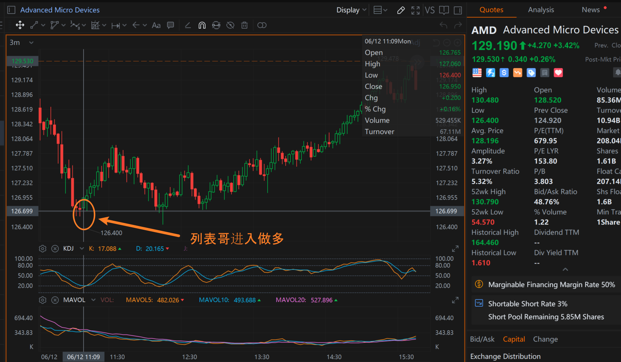
Task: Undo the last drawing action
Action: [x=444, y=25]
